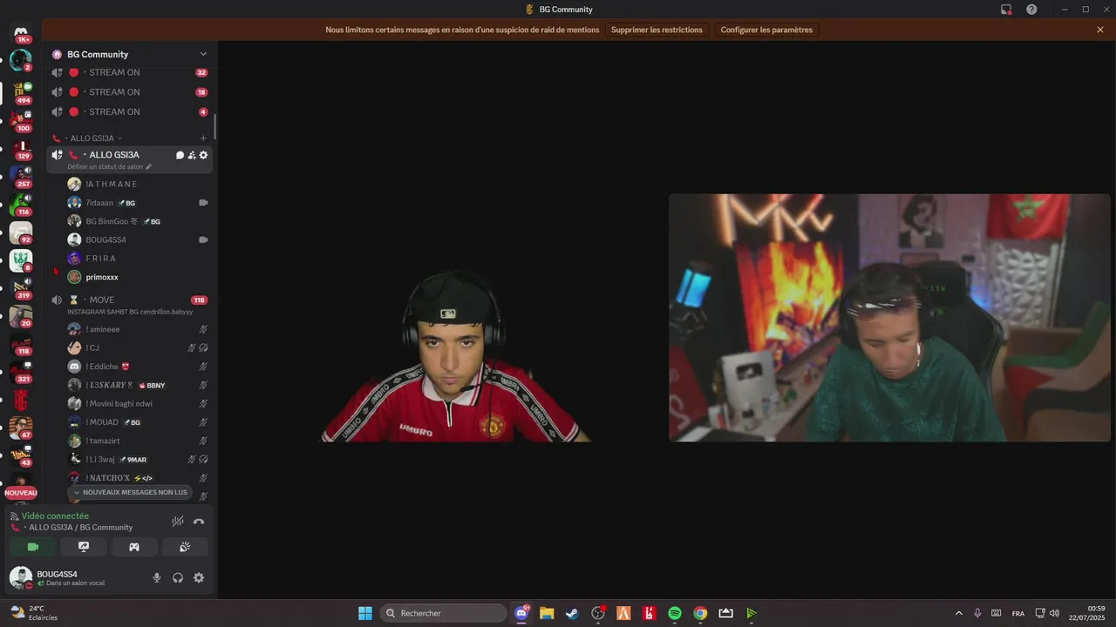Share your screen button
This screenshot has width=1116, height=627.
[84, 547]
